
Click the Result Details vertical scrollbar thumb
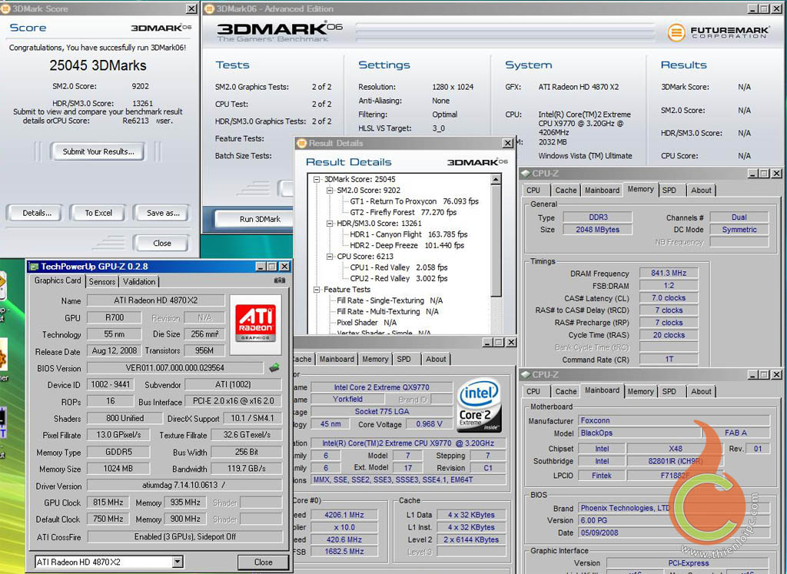tap(496, 241)
